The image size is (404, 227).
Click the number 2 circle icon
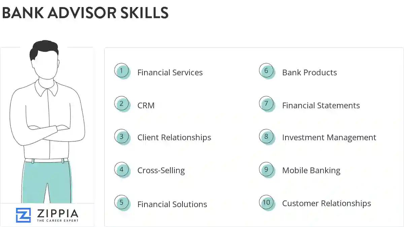pyautogui.click(x=122, y=104)
